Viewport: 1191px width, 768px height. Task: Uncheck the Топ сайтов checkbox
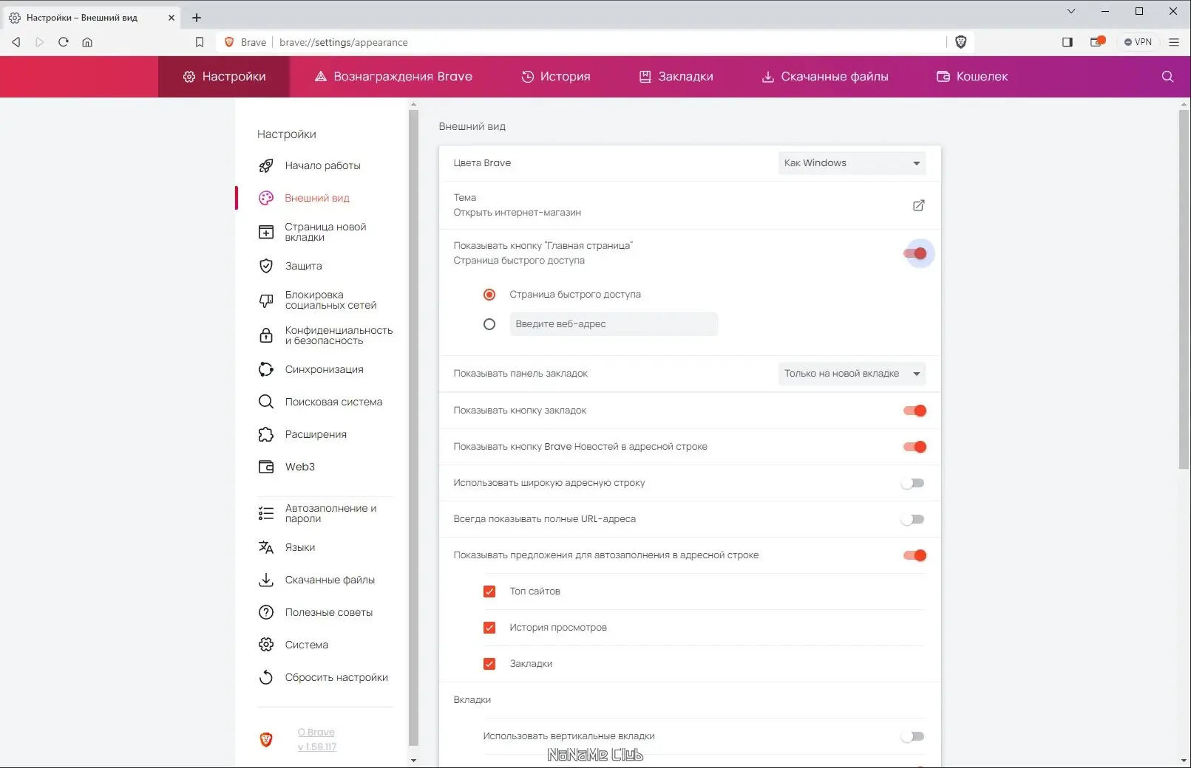click(489, 592)
